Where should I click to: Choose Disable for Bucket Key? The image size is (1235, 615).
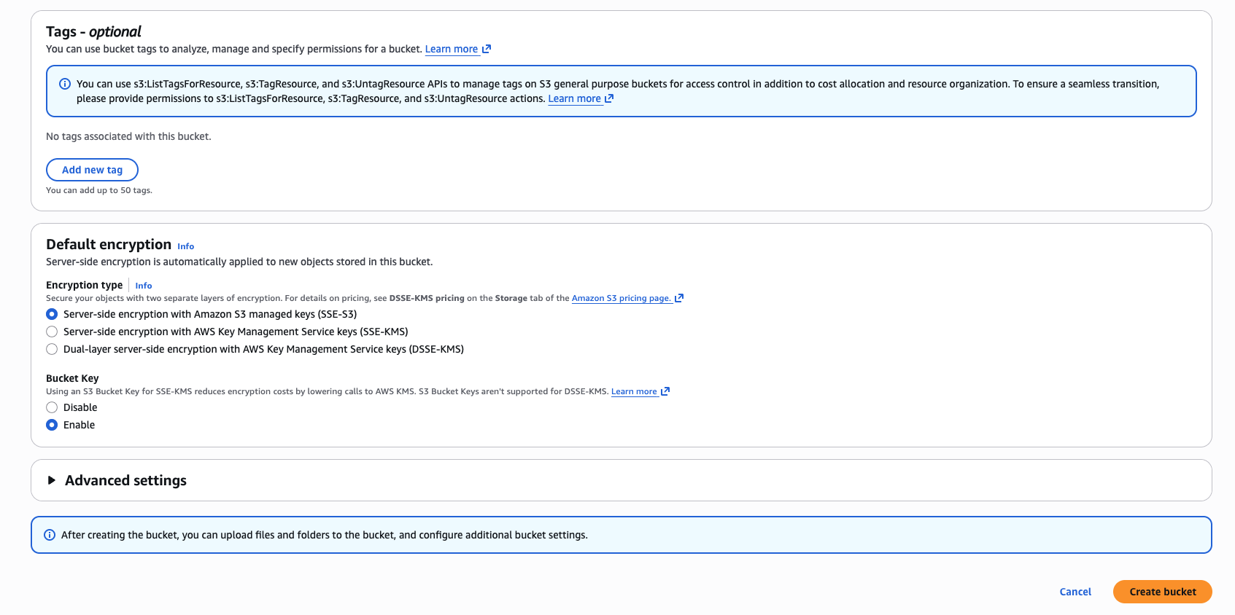[x=52, y=407]
